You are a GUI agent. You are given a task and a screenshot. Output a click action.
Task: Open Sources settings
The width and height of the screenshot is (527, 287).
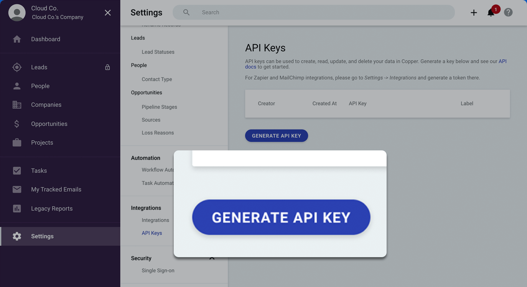[x=151, y=120]
